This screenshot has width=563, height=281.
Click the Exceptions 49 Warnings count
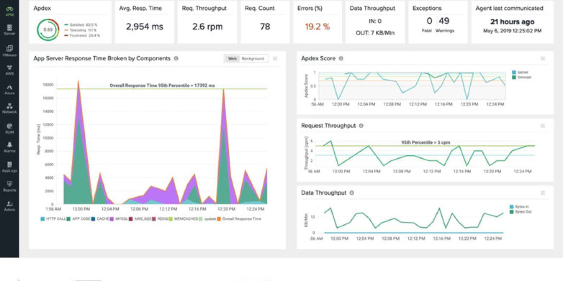pyautogui.click(x=443, y=21)
